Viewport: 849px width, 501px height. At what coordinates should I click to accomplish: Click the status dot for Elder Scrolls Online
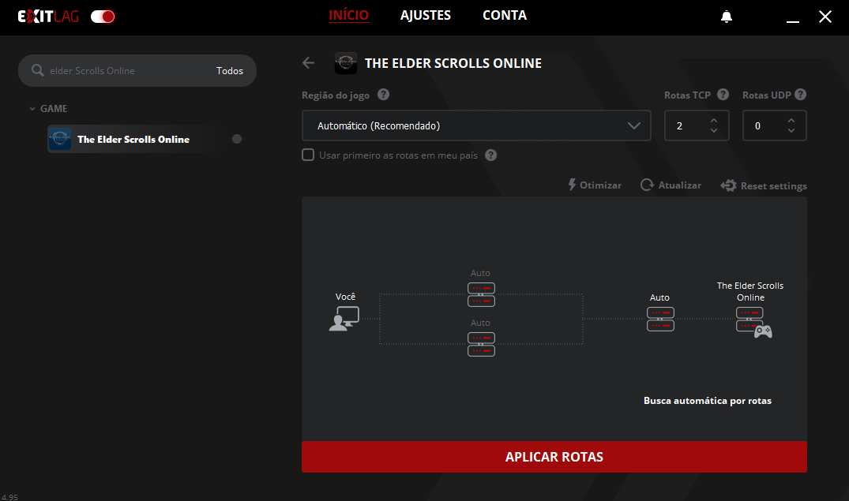237,139
